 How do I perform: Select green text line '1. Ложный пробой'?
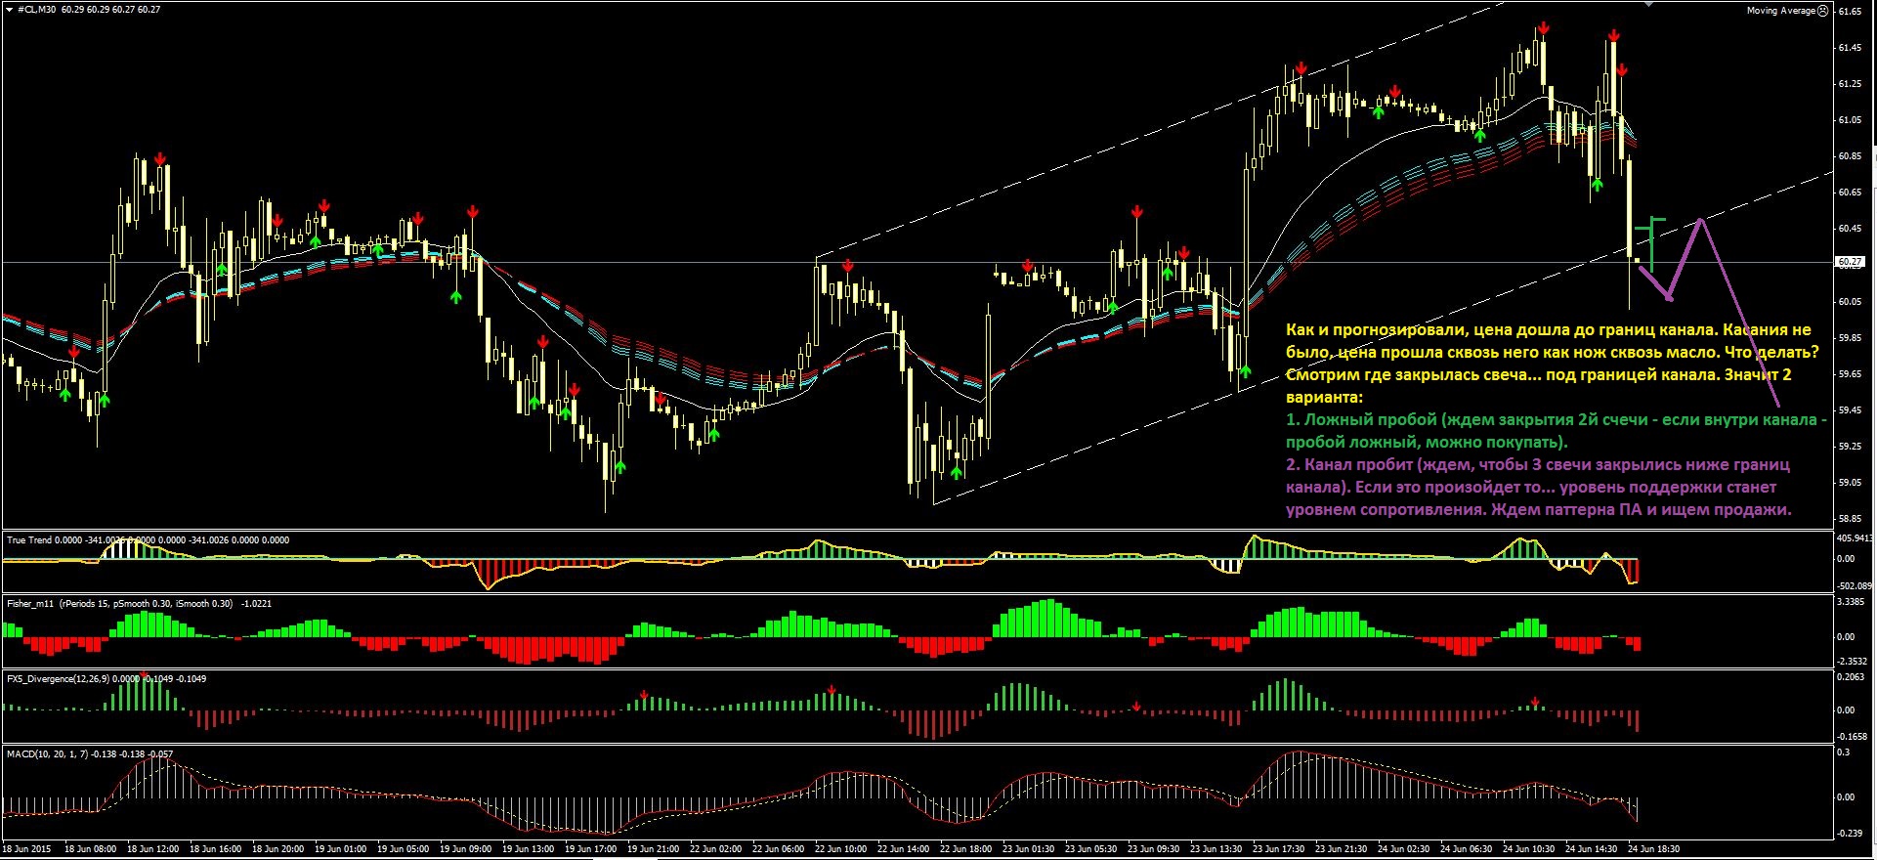point(1556,419)
